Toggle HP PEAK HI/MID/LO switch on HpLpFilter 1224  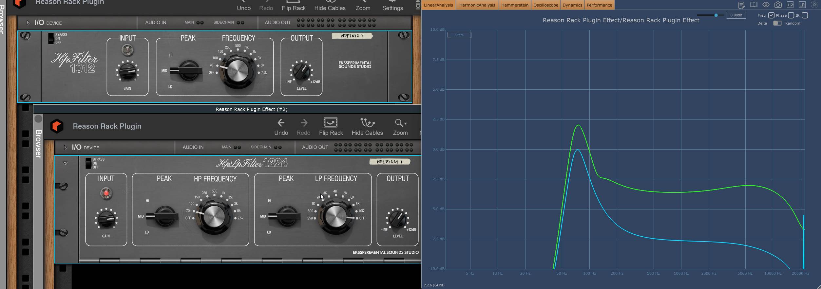(x=162, y=216)
